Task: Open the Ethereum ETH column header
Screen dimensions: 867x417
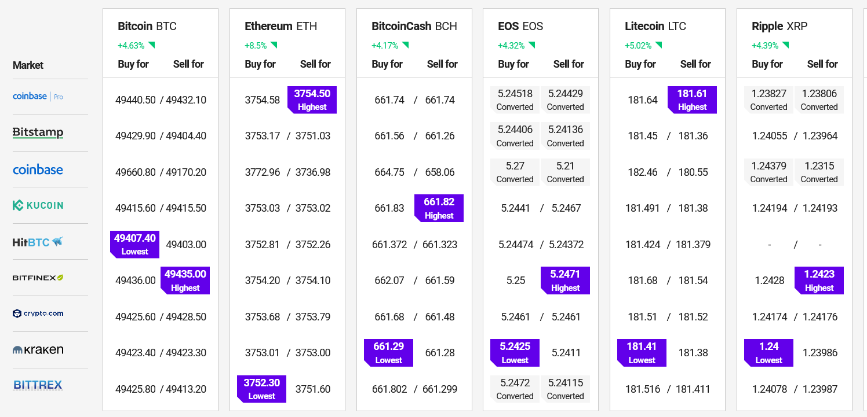Action: (280, 26)
